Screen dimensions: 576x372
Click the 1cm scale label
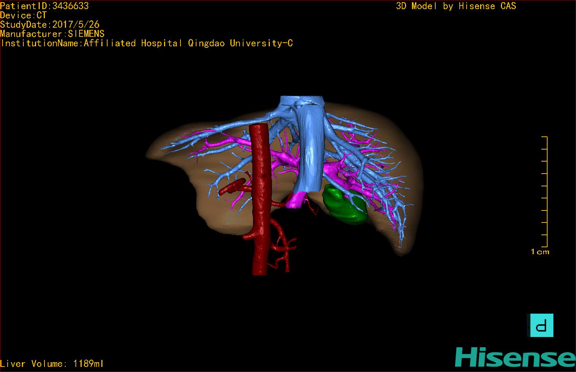coord(540,252)
